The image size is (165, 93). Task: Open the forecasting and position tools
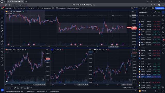tap(2, 25)
